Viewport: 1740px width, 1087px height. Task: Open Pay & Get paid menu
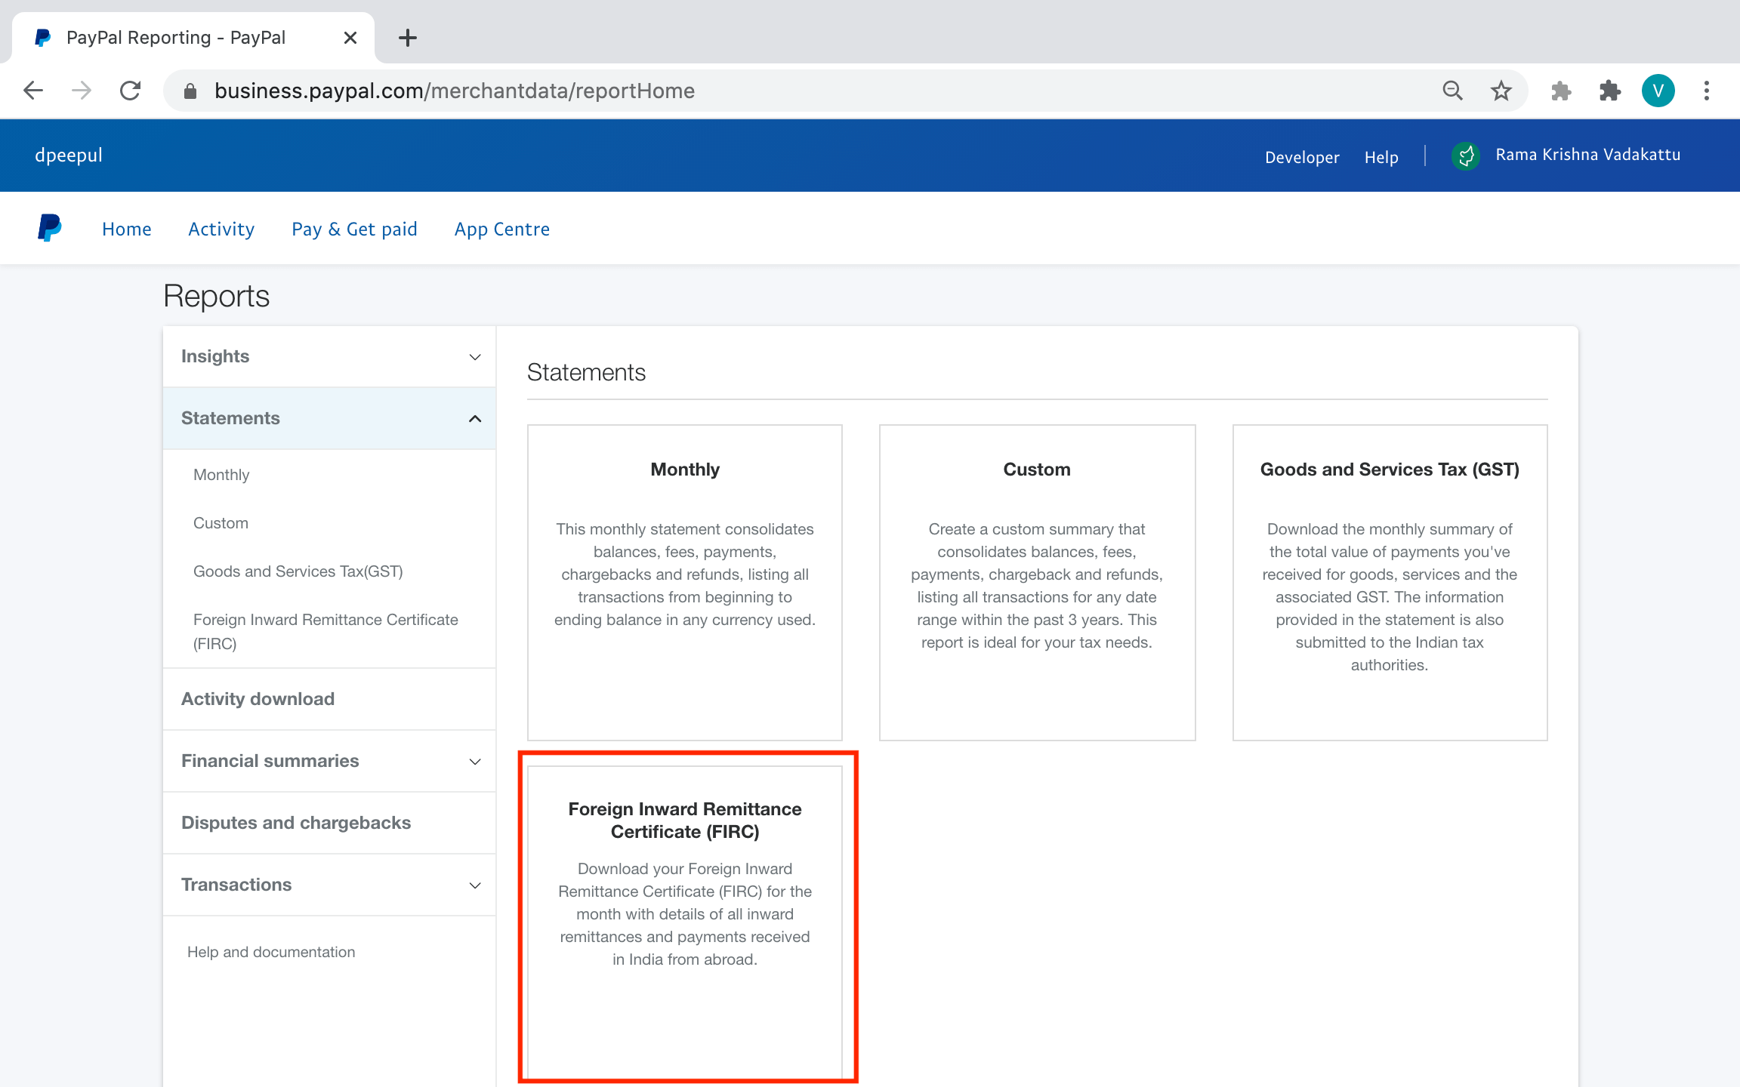coord(354,229)
